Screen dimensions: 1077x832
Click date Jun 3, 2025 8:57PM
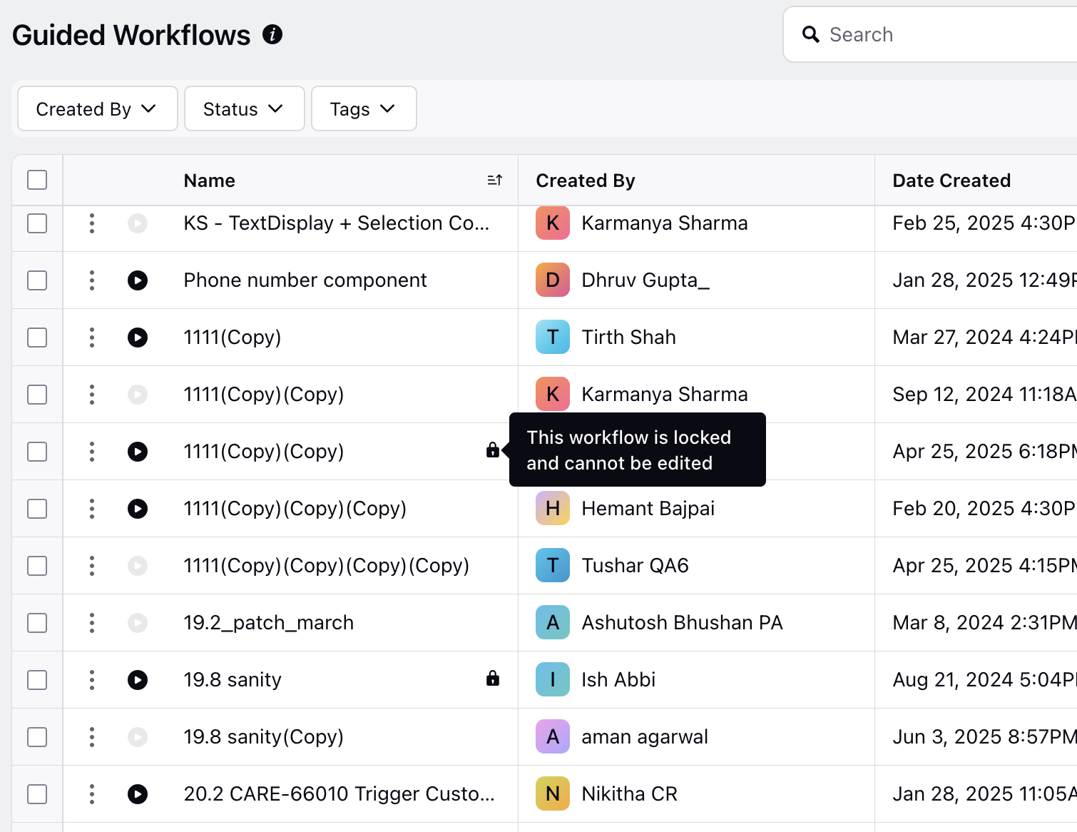[x=984, y=737]
